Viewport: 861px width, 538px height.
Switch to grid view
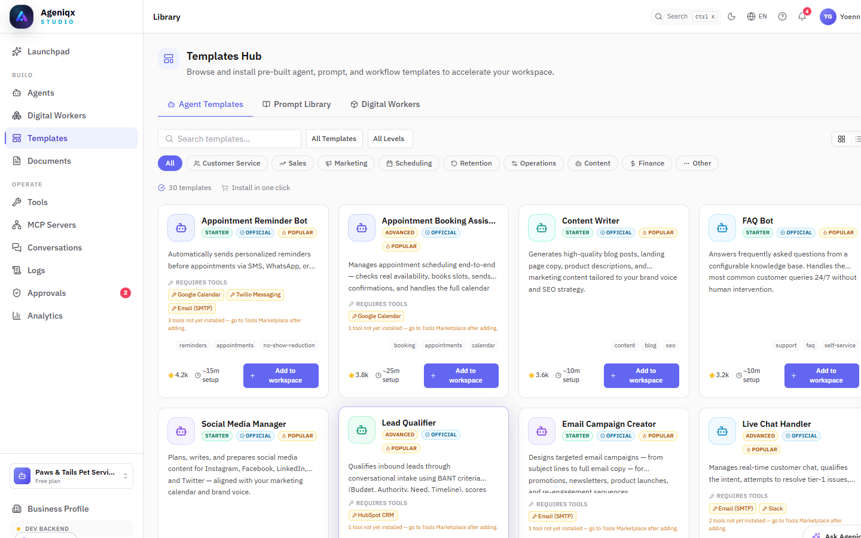(x=841, y=139)
